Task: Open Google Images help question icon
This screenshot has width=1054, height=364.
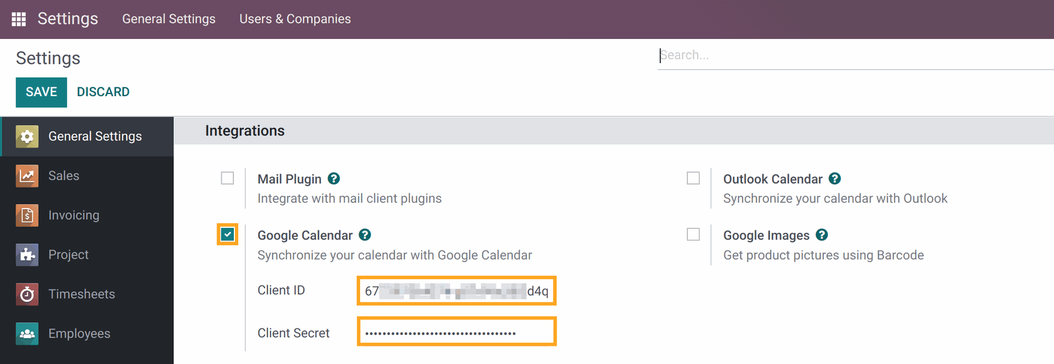Action: click(822, 235)
